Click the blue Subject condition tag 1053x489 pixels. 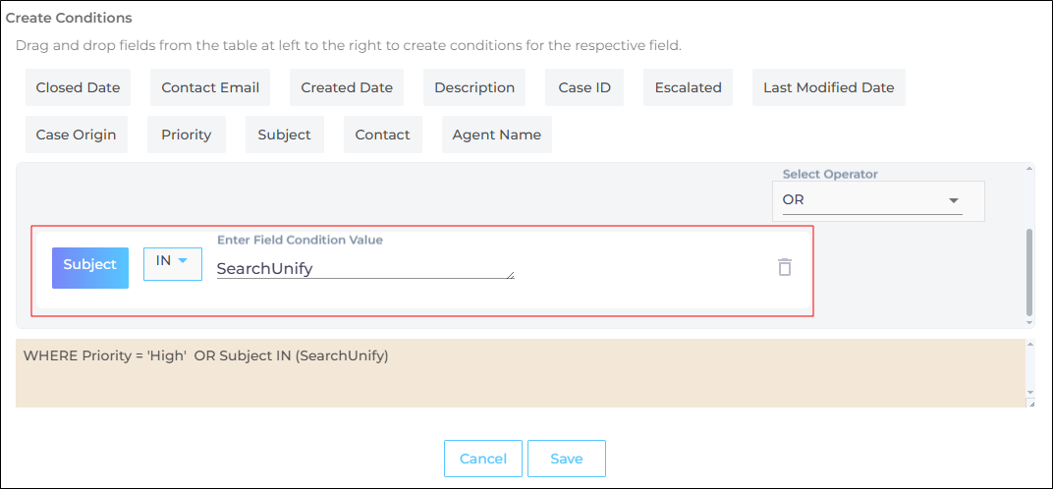pos(90,267)
